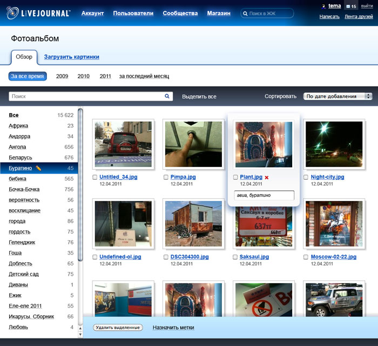
Task: Check the box beside Night-city.jpg
Action: (306, 177)
